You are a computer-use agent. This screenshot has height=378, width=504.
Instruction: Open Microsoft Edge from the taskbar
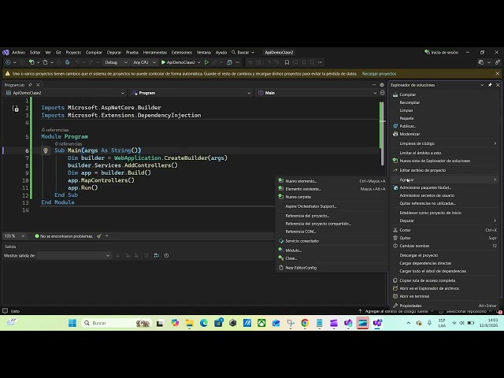[x=204, y=323]
